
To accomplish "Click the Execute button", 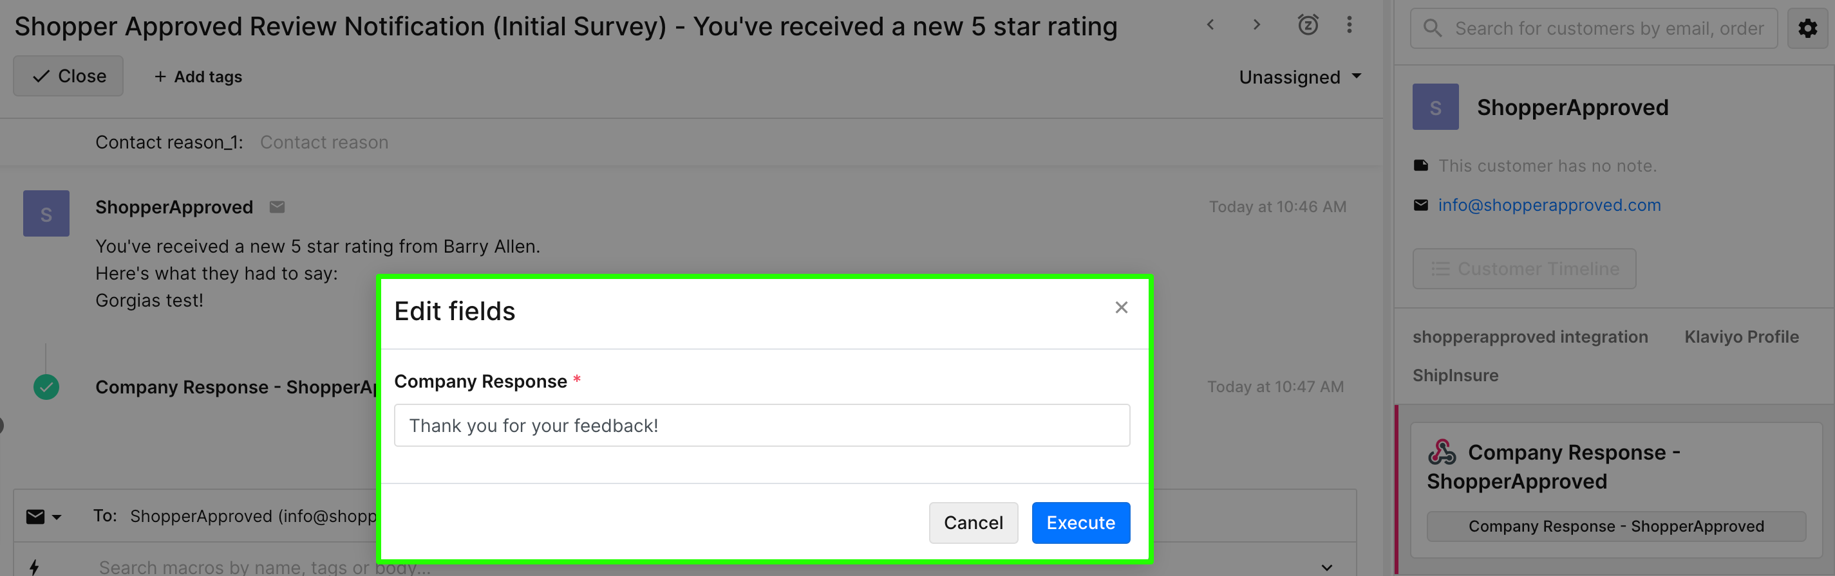I will coord(1080,523).
